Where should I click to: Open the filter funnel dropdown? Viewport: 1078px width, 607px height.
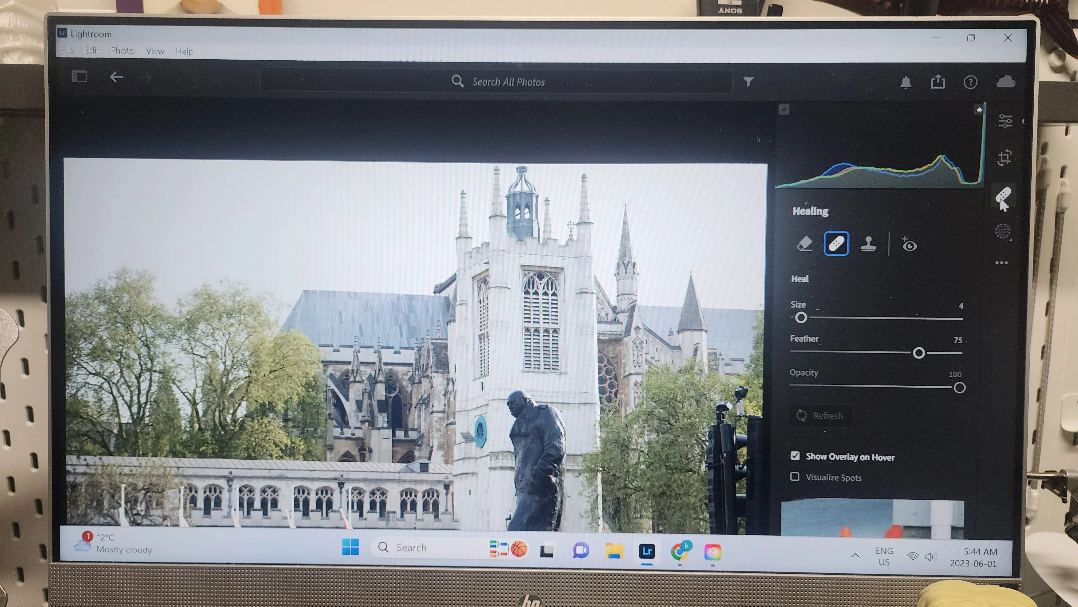tap(748, 82)
